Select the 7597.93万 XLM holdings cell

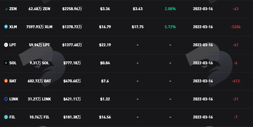39,27
